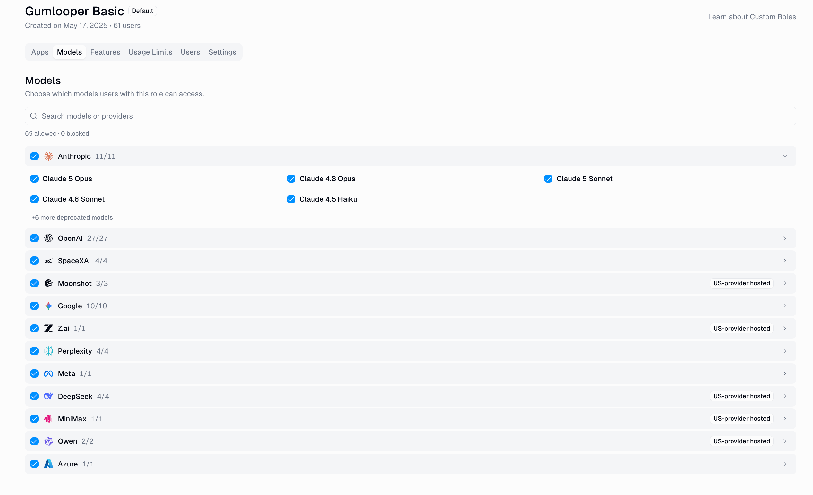Click the Azure logo icon
The image size is (813, 495).
point(48,464)
